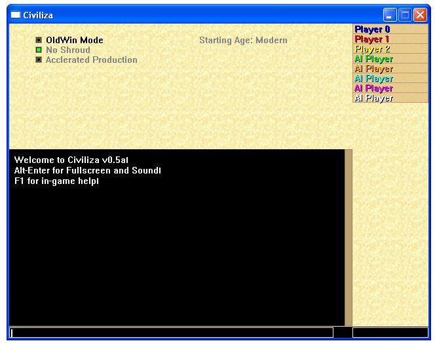Select the magenta AI Player entry
The height and width of the screenshot is (343, 435).
tap(390, 88)
